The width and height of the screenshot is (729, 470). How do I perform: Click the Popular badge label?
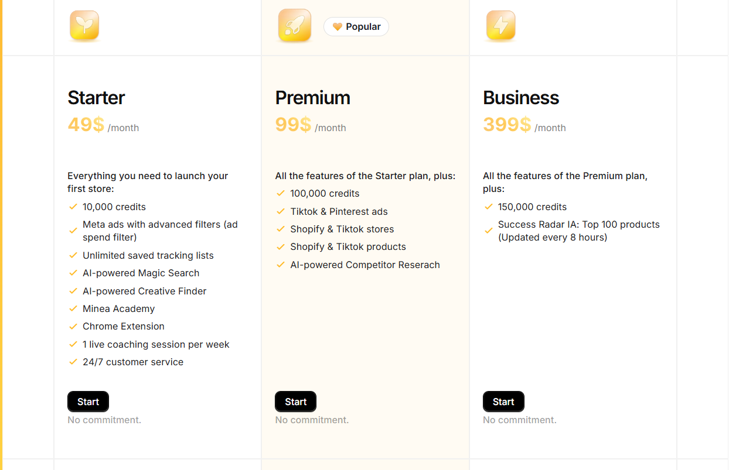point(356,27)
